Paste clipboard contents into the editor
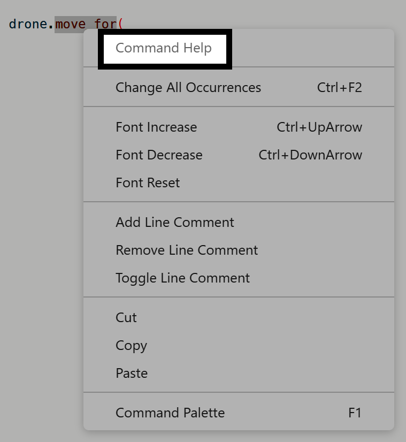406x442 pixels. (x=132, y=373)
